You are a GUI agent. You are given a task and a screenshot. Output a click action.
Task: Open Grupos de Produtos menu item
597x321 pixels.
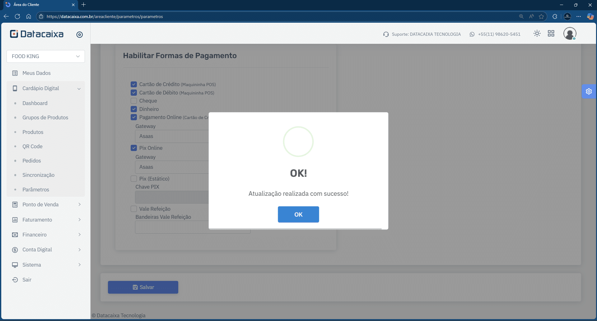click(45, 117)
